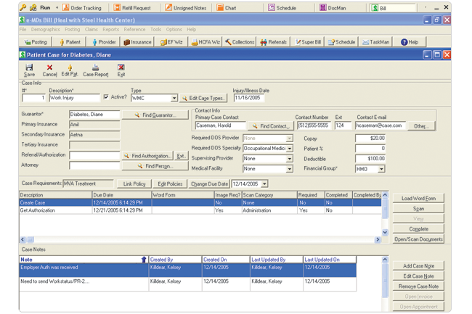
Task: Exit the Patient Case window
Action: pyautogui.click(x=121, y=70)
